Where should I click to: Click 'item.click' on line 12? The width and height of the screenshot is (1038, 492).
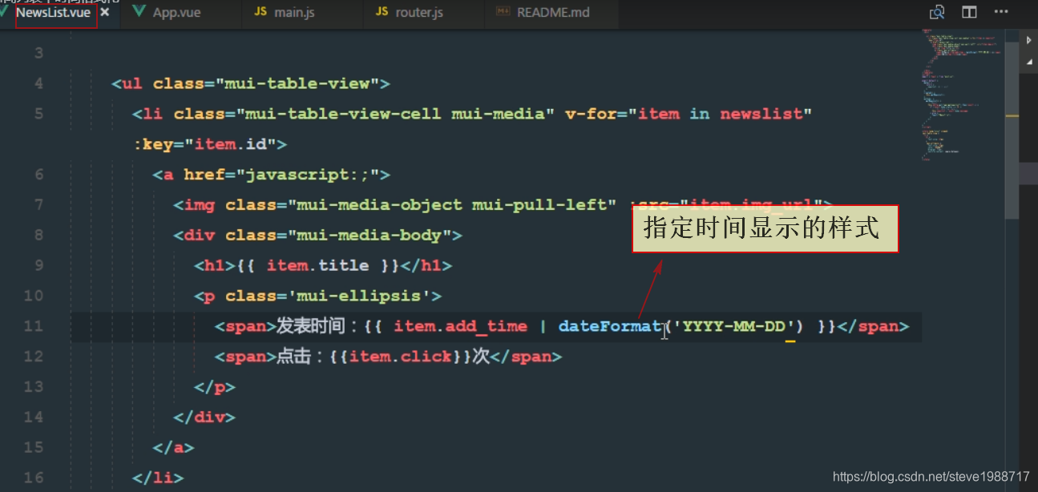coord(401,357)
